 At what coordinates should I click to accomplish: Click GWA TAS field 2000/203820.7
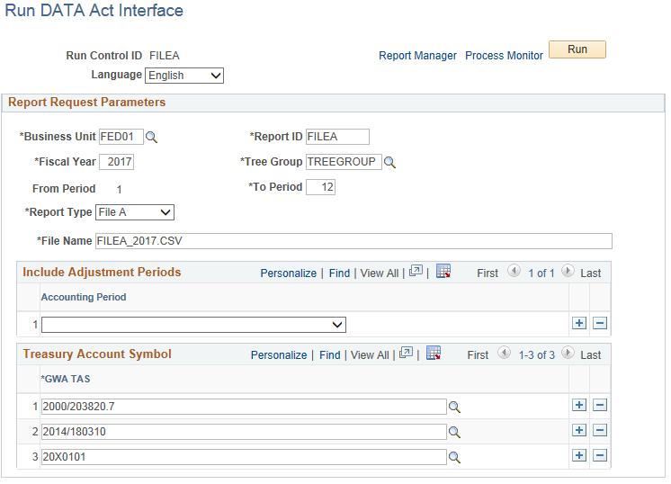[244, 407]
